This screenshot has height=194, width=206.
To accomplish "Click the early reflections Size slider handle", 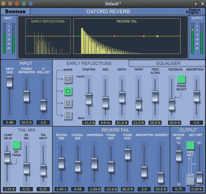I will pos(105,102).
